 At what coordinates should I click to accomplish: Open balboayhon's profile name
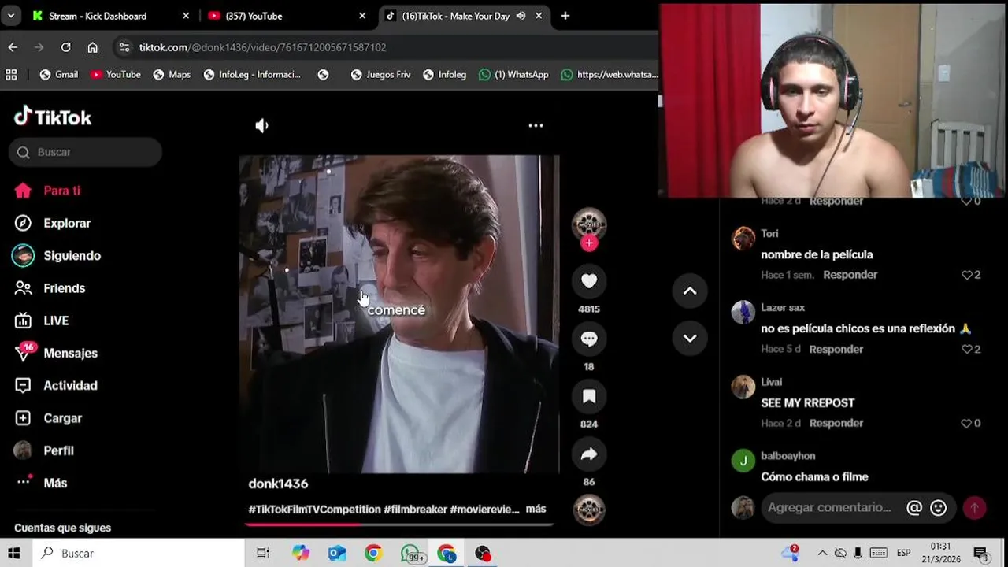coord(787,456)
